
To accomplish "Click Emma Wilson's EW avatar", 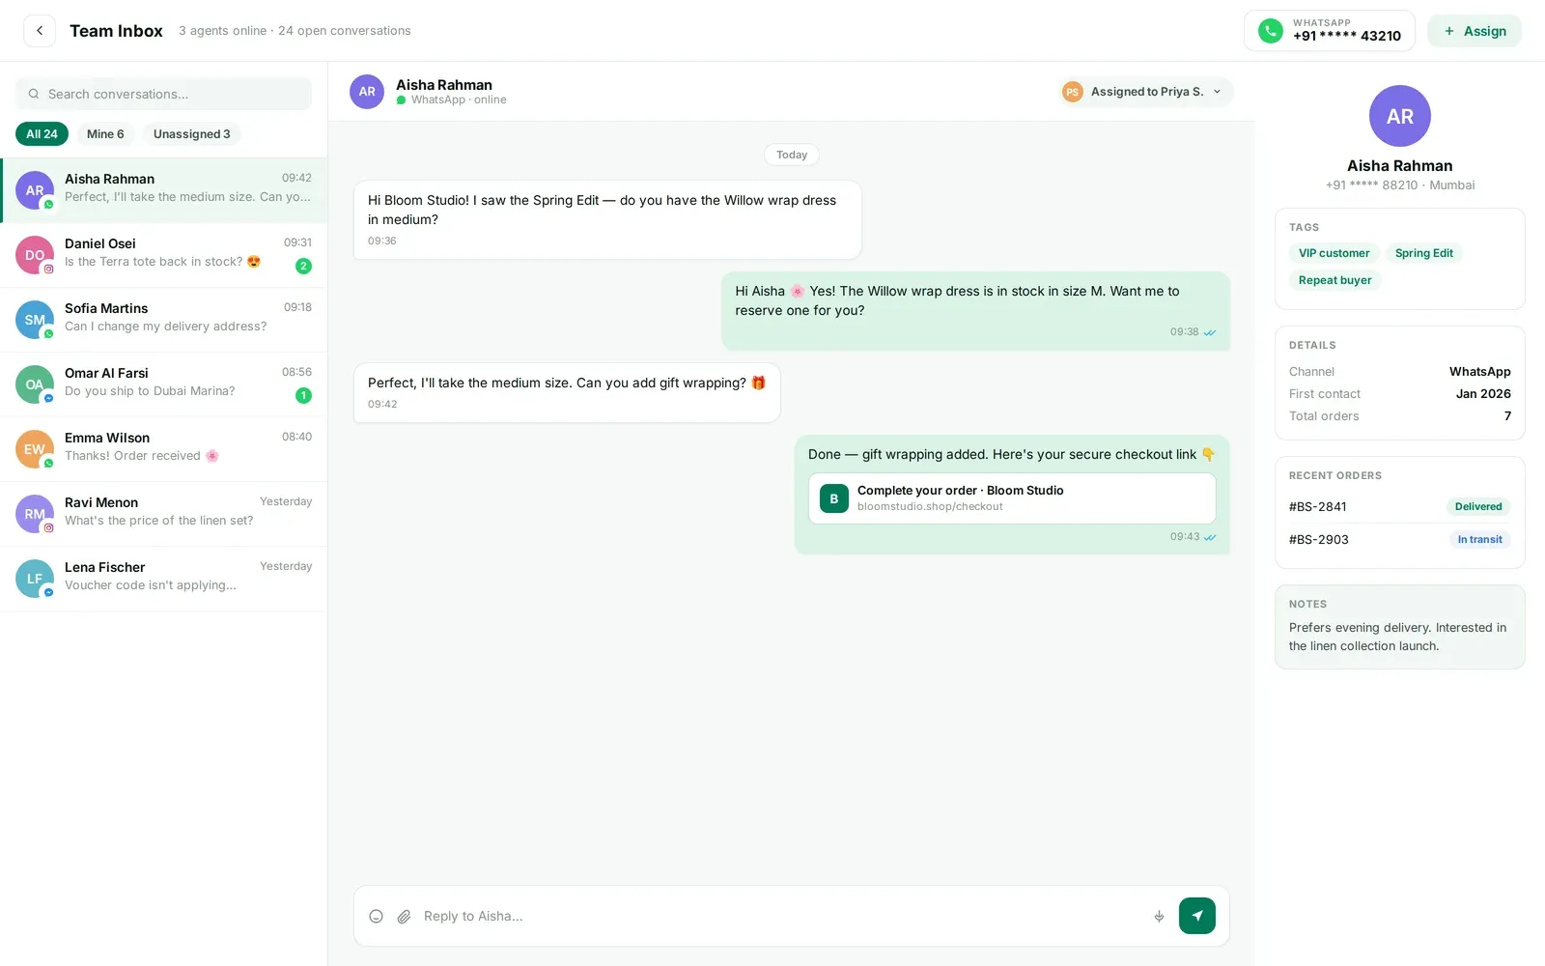I will pos(35,449).
